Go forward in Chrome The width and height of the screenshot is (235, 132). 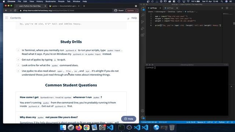coord(11,11)
